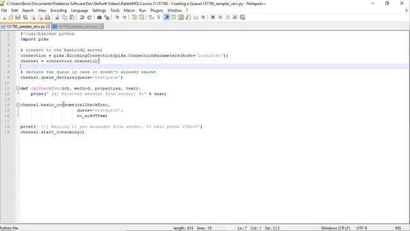The width and height of the screenshot is (410, 231).
Task: Click the Save All toolbar icon
Action: [x=26, y=17]
